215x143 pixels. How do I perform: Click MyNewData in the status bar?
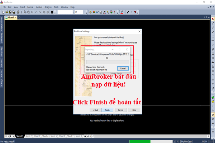(186, 142)
